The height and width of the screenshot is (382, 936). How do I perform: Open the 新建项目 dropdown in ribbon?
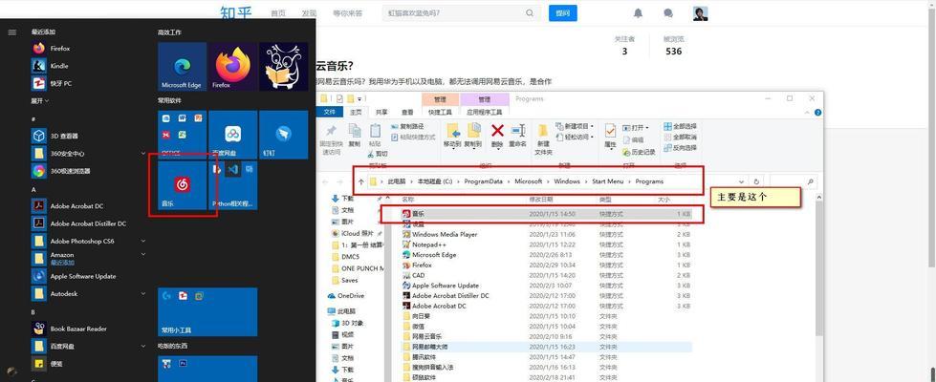coord(575,126)
